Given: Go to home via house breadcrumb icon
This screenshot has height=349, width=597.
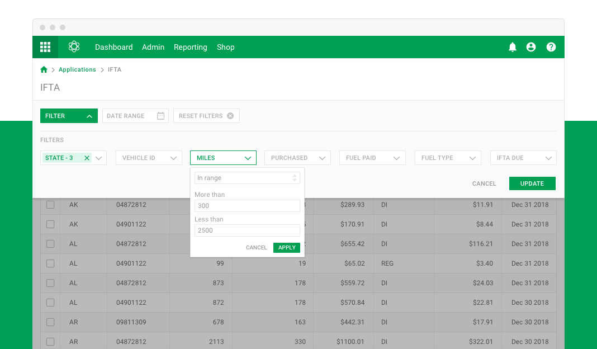Looking at the screenshot, I should click(x=44, y=69).
